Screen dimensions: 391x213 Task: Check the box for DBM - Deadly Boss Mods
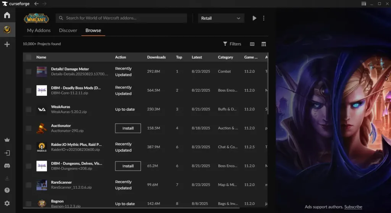pyautogui.click(x=29, y=90)
